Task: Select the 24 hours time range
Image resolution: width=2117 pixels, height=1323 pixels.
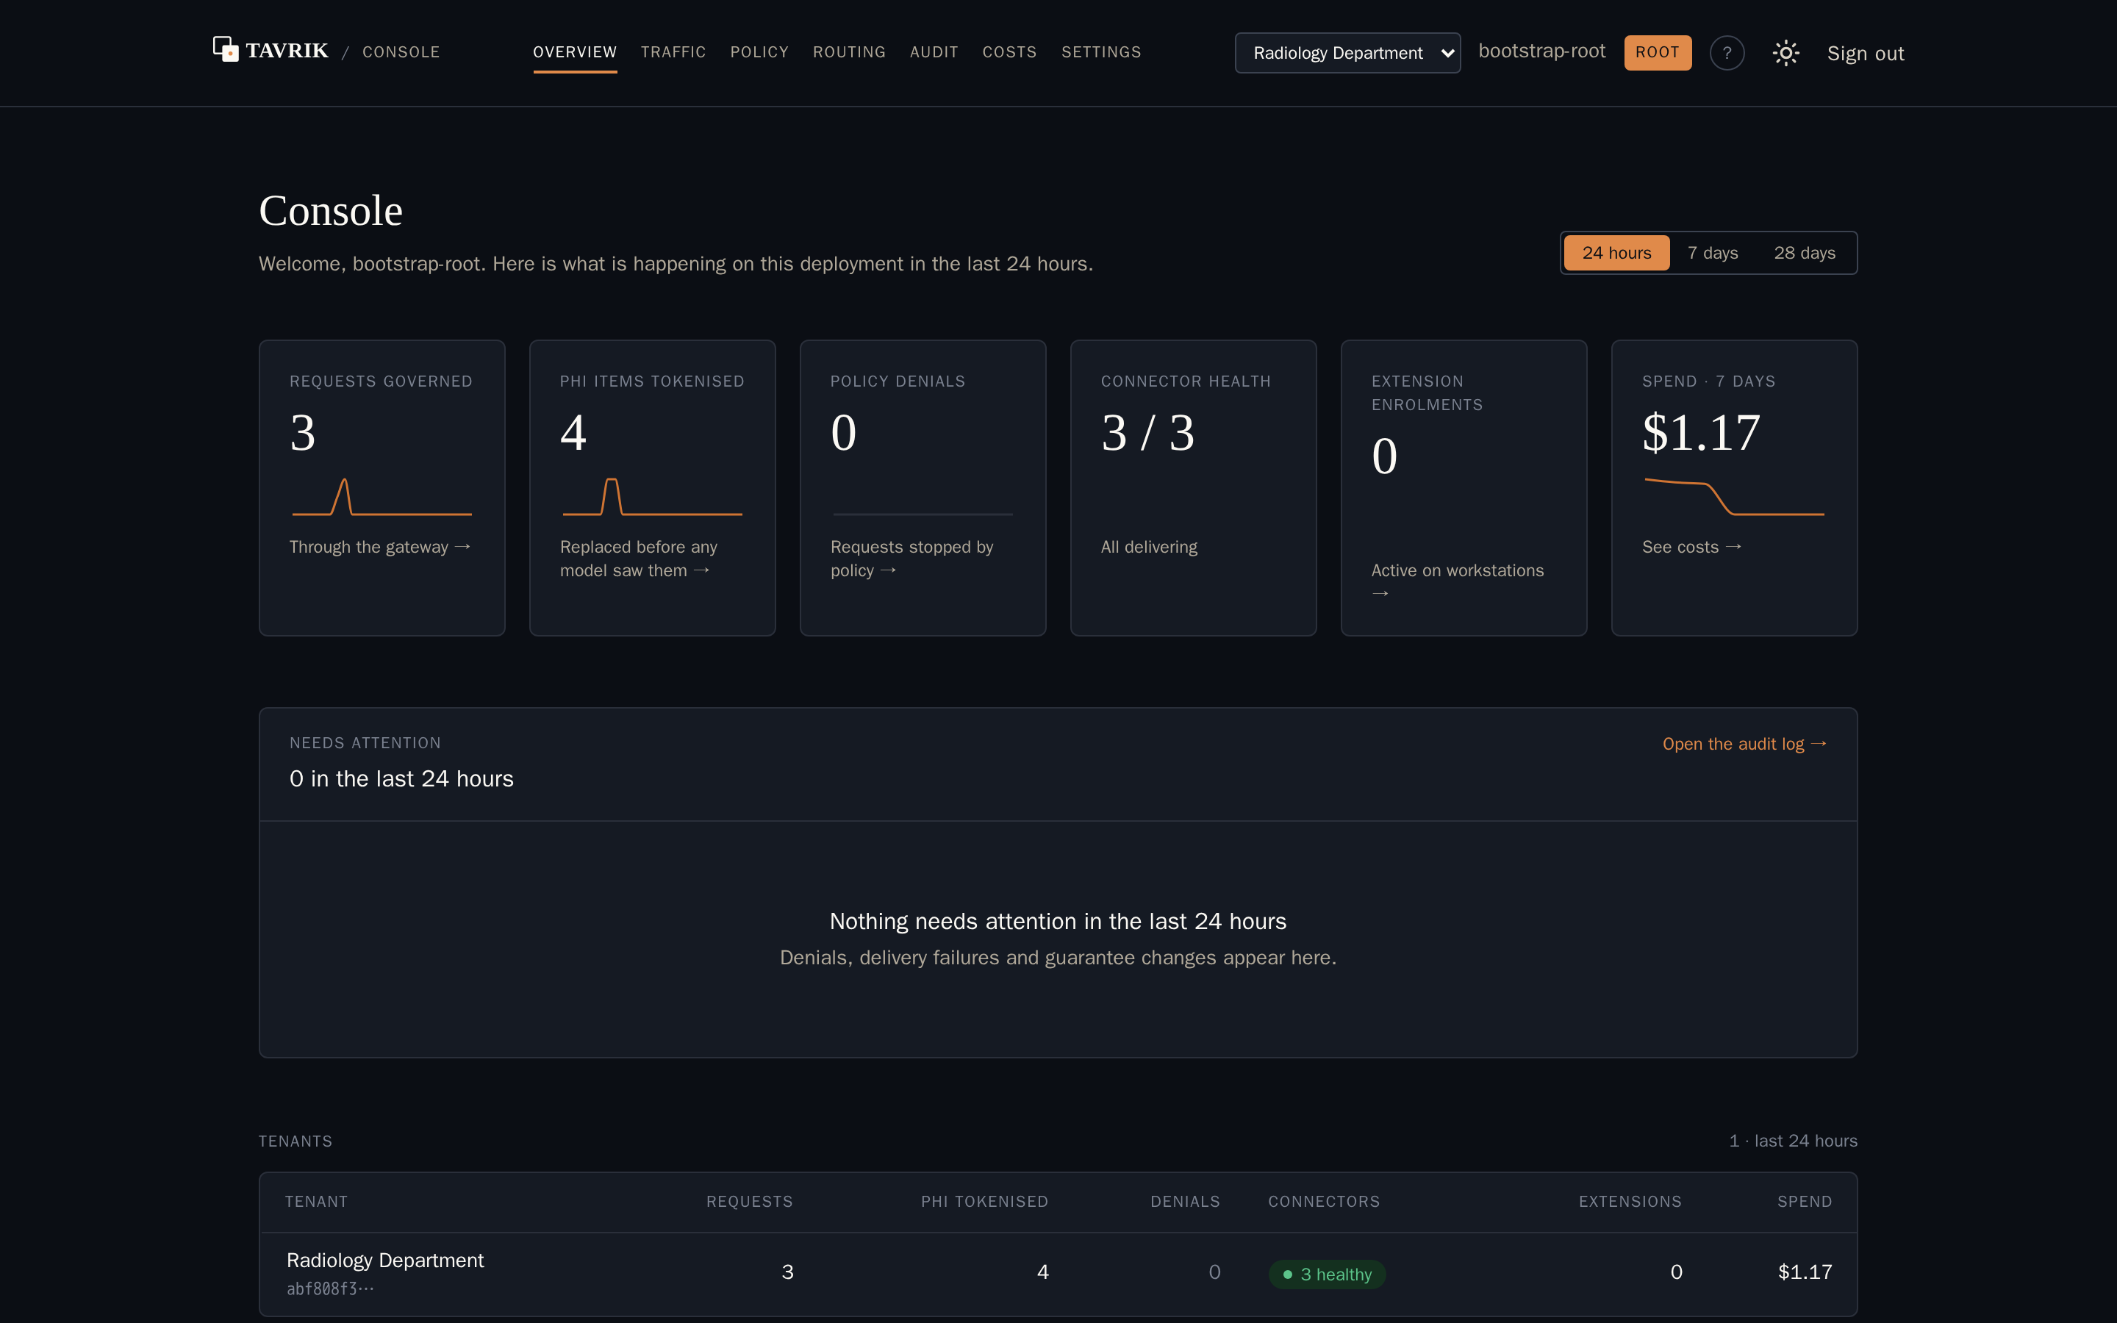Action: click(1616, 253)
